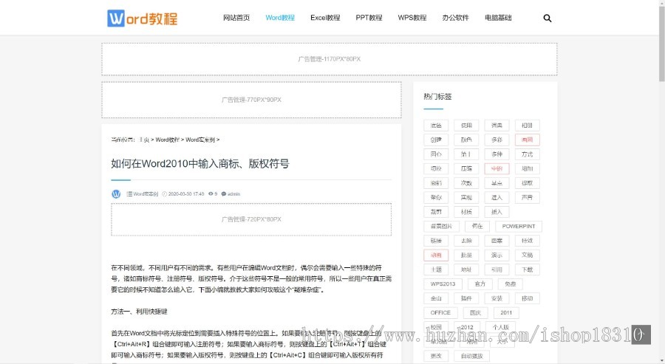Viewport: 665px width, 364px height.
Task: Open the WPS教程 menu item
Action: 412,18
